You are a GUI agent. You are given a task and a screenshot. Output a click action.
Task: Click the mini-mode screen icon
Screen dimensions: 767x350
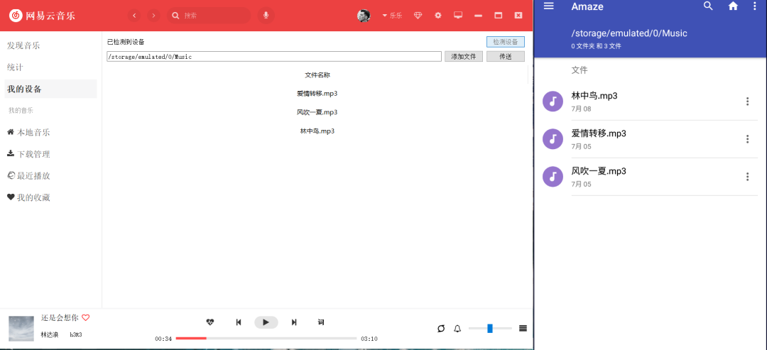pyautogui.click(x=458, y=15)
